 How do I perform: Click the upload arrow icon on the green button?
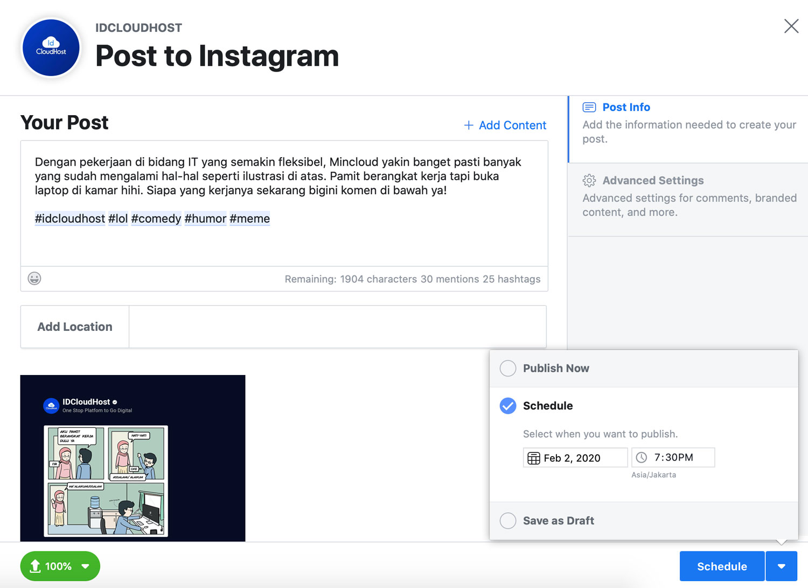pos(36,566)
